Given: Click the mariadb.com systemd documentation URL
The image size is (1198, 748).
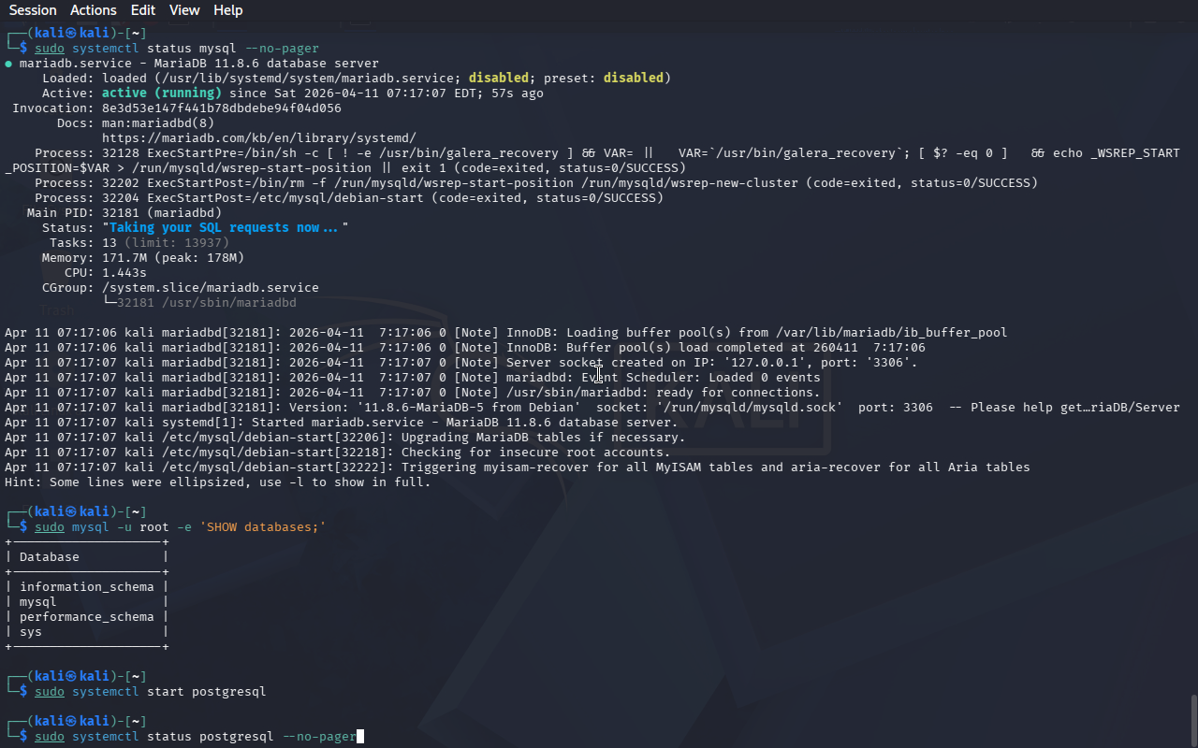Looking at the screenshot, I should point(258,137).
